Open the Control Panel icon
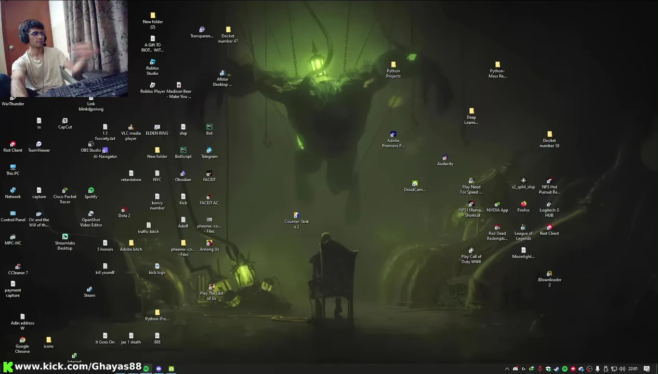658x374 pixels. [13, 216]
